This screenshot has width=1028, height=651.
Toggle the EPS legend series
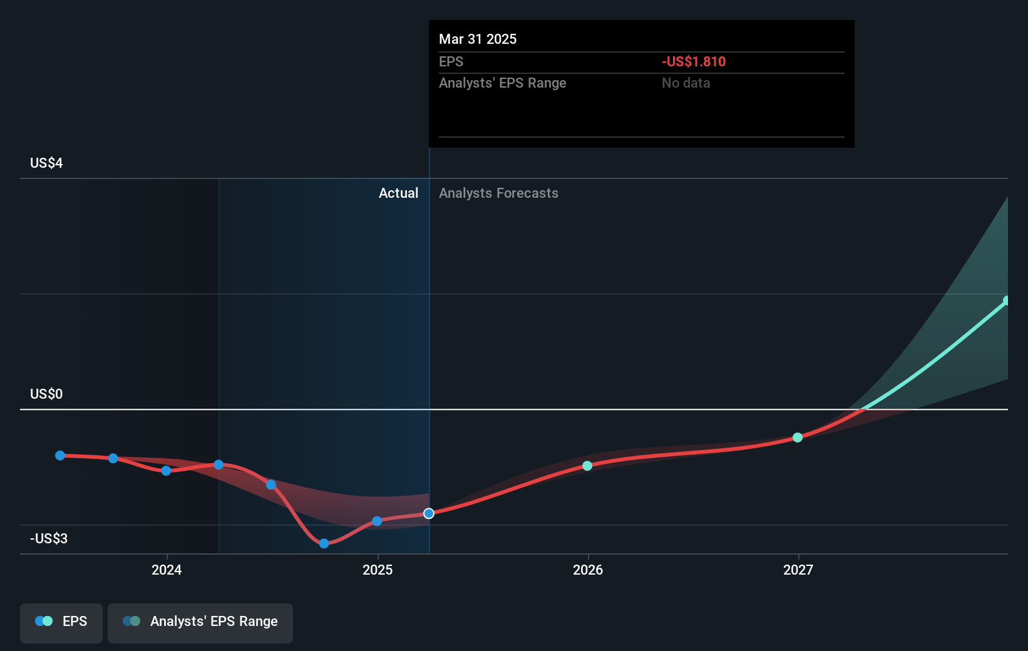[61, 623]
